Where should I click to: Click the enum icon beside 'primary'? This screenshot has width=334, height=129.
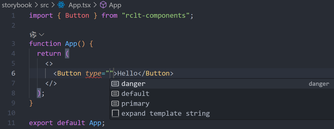pos(115,103)
